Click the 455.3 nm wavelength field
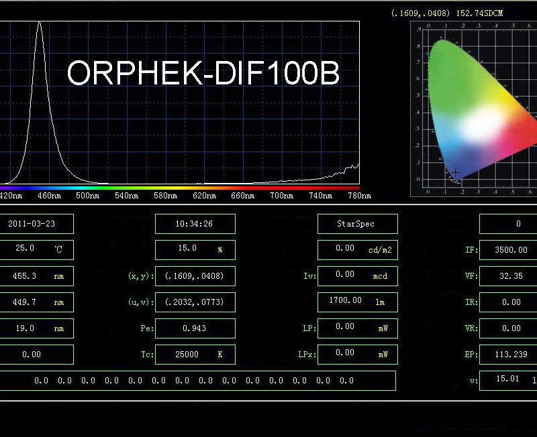 pyautogui.click(x=37, y=276)
